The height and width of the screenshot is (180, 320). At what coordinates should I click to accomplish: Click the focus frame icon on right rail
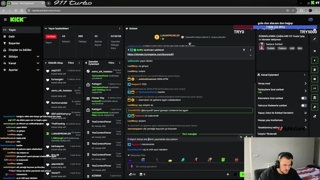(x=314, y=51)
